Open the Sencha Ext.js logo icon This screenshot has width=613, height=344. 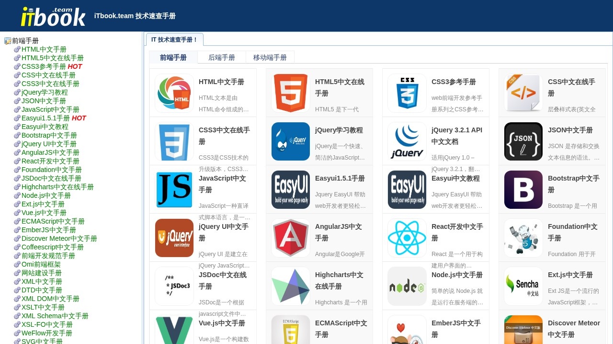[x=523, y=286]
